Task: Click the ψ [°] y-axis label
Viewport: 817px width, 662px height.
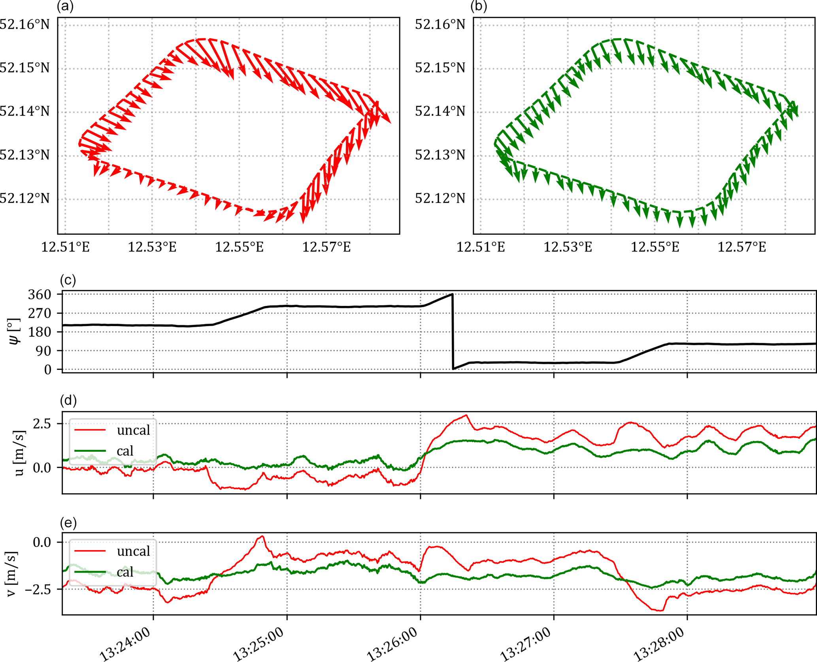Action: 15,332
